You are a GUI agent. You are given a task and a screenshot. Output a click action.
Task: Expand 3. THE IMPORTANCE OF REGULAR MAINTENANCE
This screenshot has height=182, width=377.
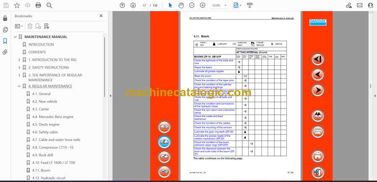pos(19,75)
